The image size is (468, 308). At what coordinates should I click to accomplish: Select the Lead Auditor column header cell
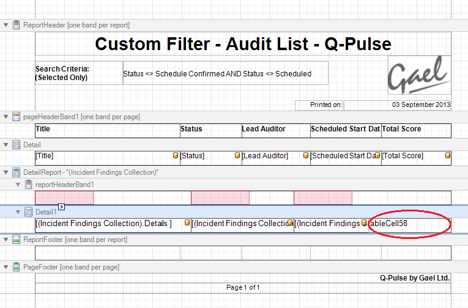click(x=276, y=131)
